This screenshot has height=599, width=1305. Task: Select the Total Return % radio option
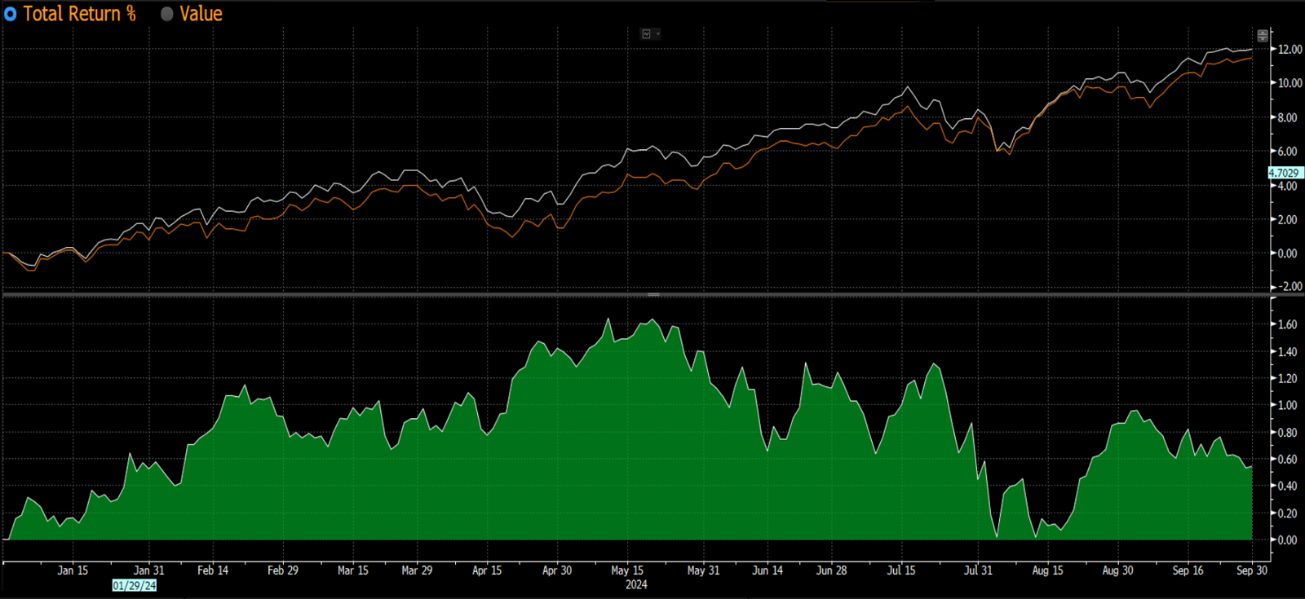[x=11, y=14]
